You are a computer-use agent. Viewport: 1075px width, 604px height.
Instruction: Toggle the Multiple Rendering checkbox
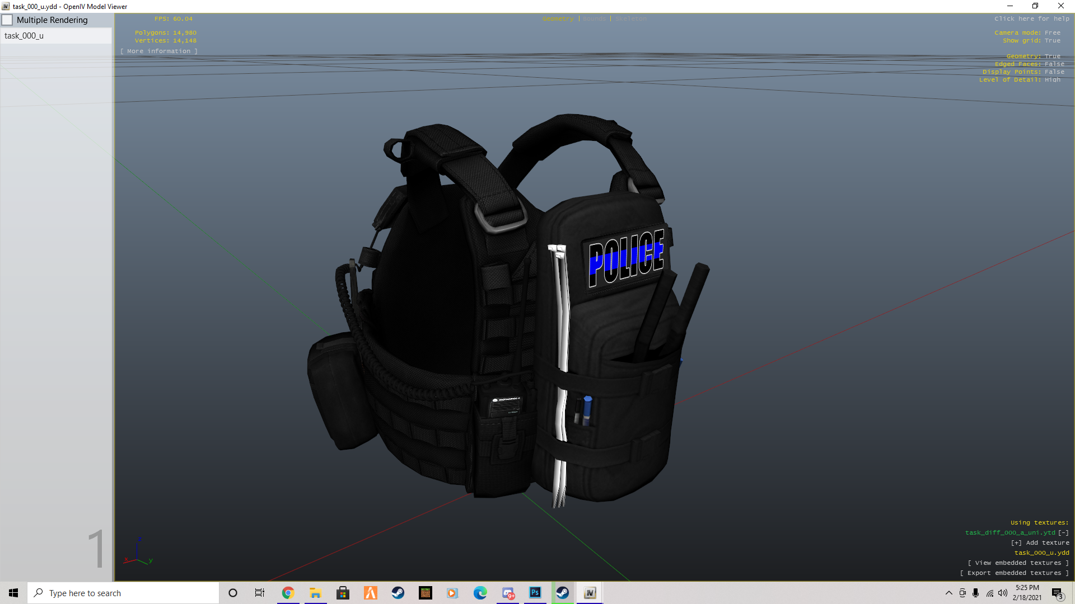(x=7, y=20)
